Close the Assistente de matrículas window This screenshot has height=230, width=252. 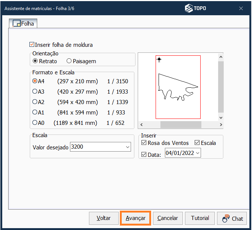point(241,8)
